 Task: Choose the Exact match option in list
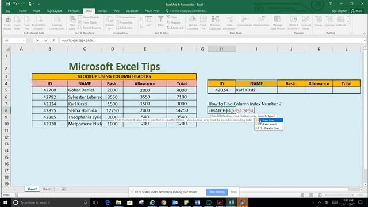(x=269, y=124)
